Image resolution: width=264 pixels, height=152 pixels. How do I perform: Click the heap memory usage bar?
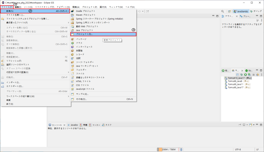coord(168,149)
